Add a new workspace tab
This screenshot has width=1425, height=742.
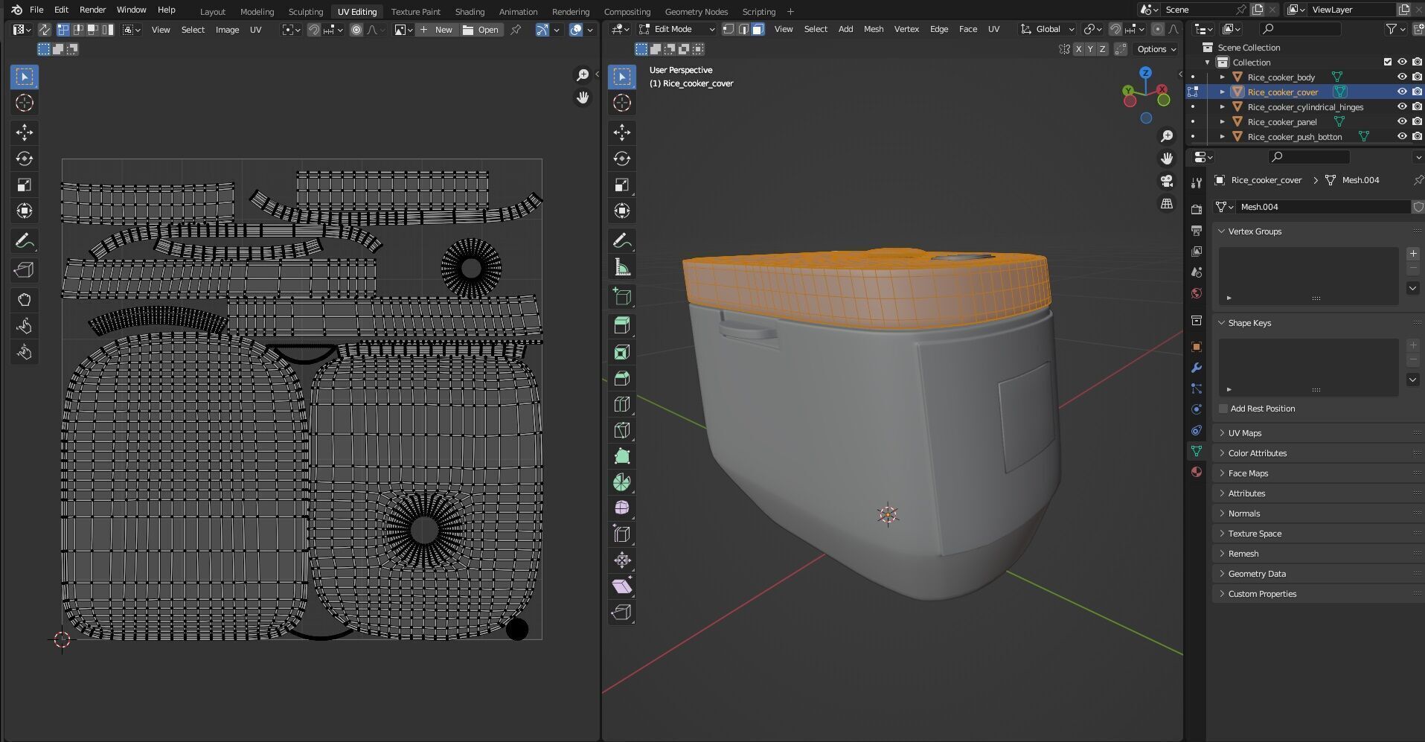pos(790,11)
